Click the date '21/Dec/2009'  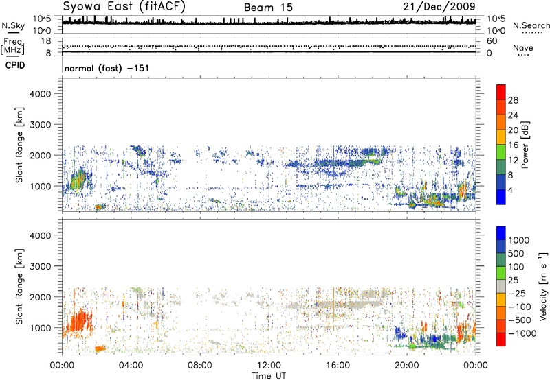tap(439, 7)
